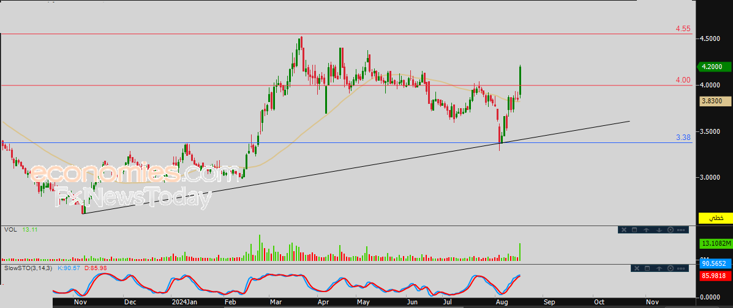Click the 4.55 resistance line label
This screenshot has width=733, height=308.
coord(683,29)
